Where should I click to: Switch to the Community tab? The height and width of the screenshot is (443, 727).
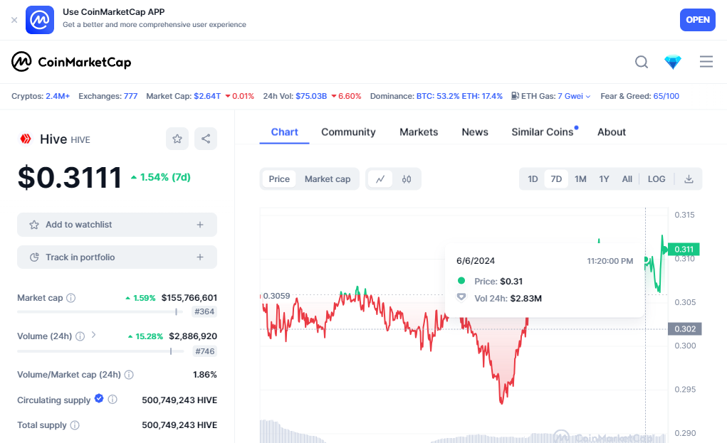tap(348, 132)
